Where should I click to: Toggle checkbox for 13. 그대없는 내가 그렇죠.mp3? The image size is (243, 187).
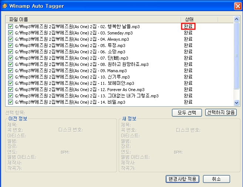click(x=10, y=96)
